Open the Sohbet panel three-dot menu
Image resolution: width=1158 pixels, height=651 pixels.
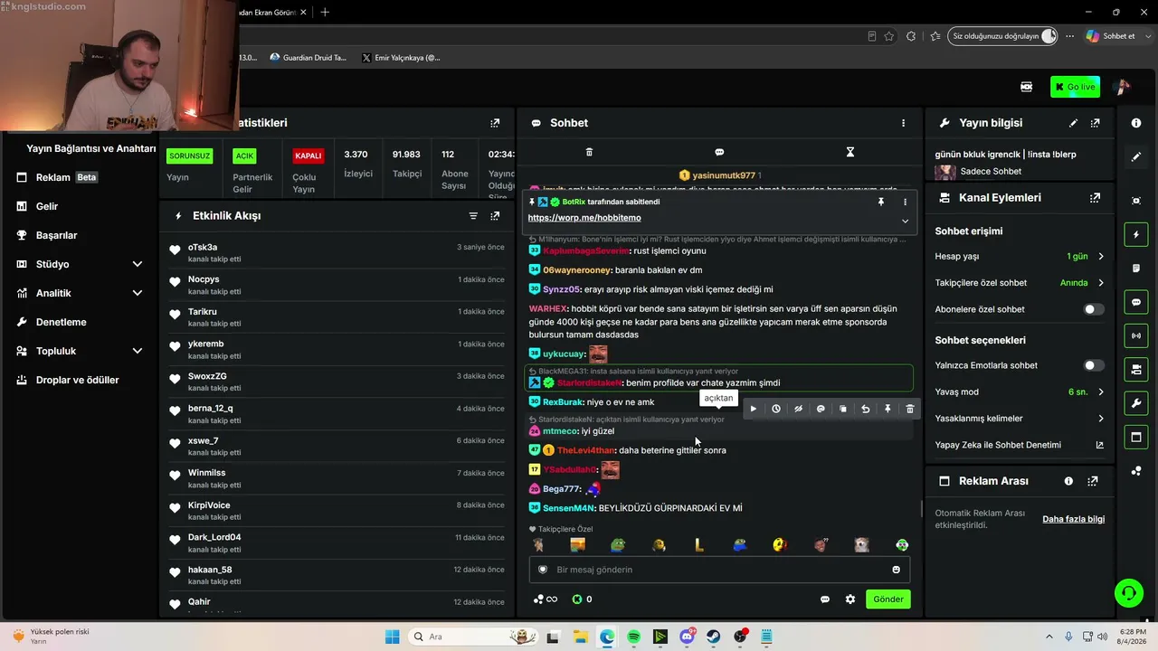tap(903, 123)
